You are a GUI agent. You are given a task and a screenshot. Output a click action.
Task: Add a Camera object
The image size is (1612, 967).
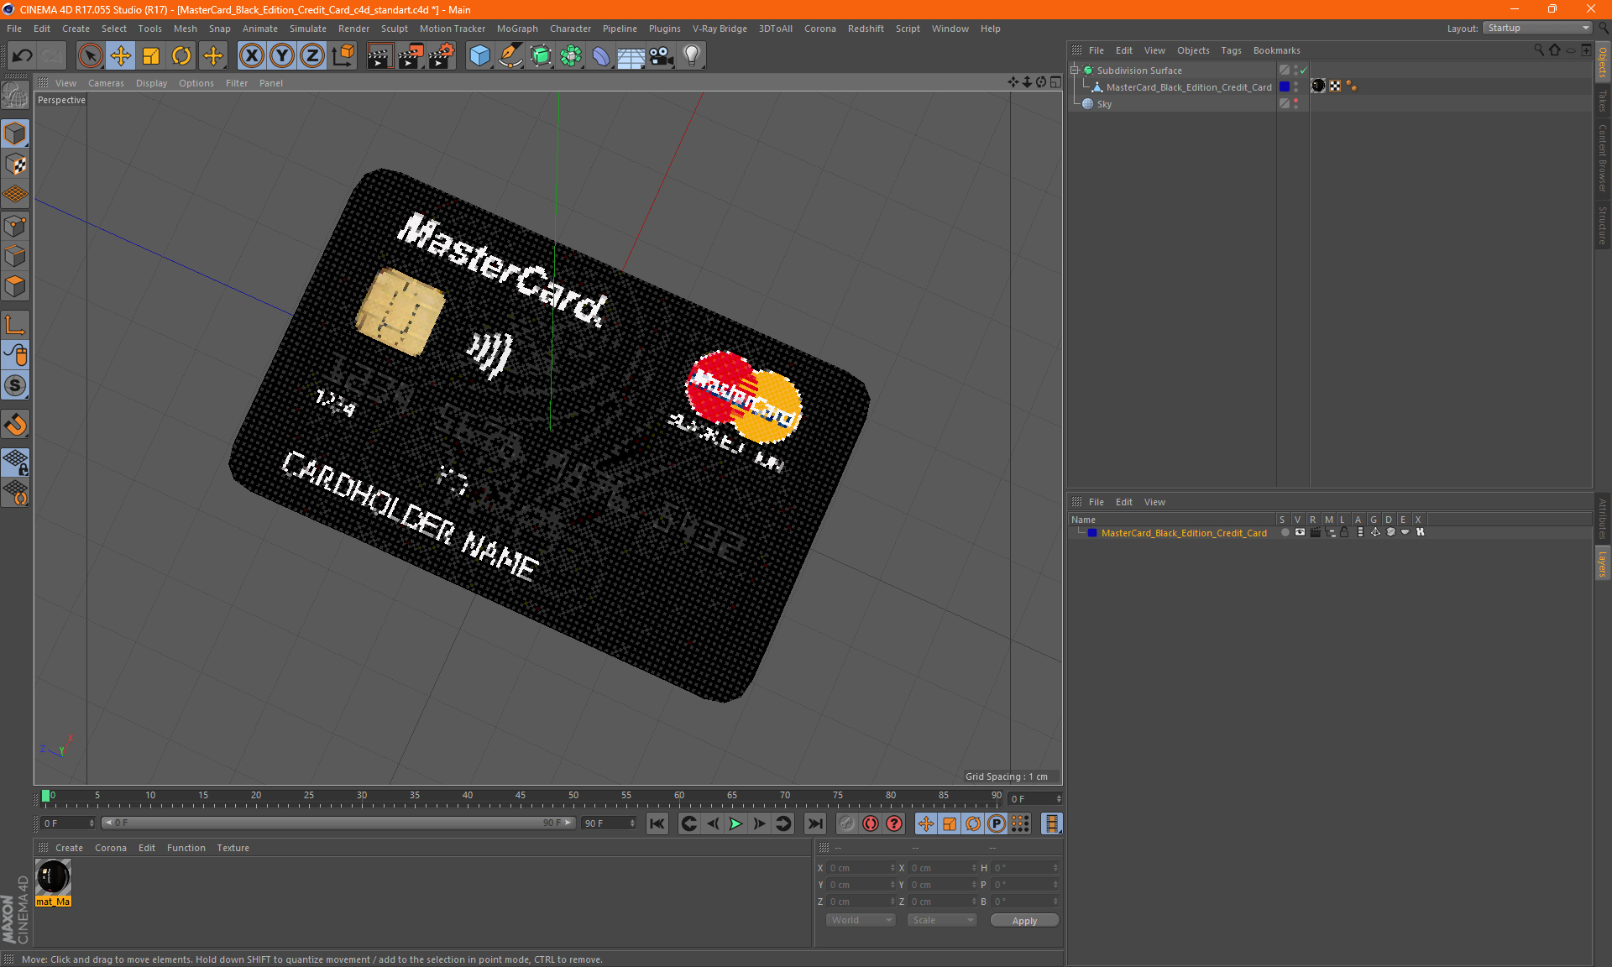click(662, 56)
